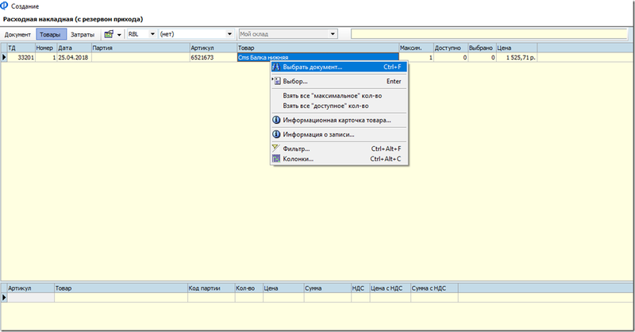Open the Затраты tab
The height and width of the screenshot is (332, 635).
point(83,34)
